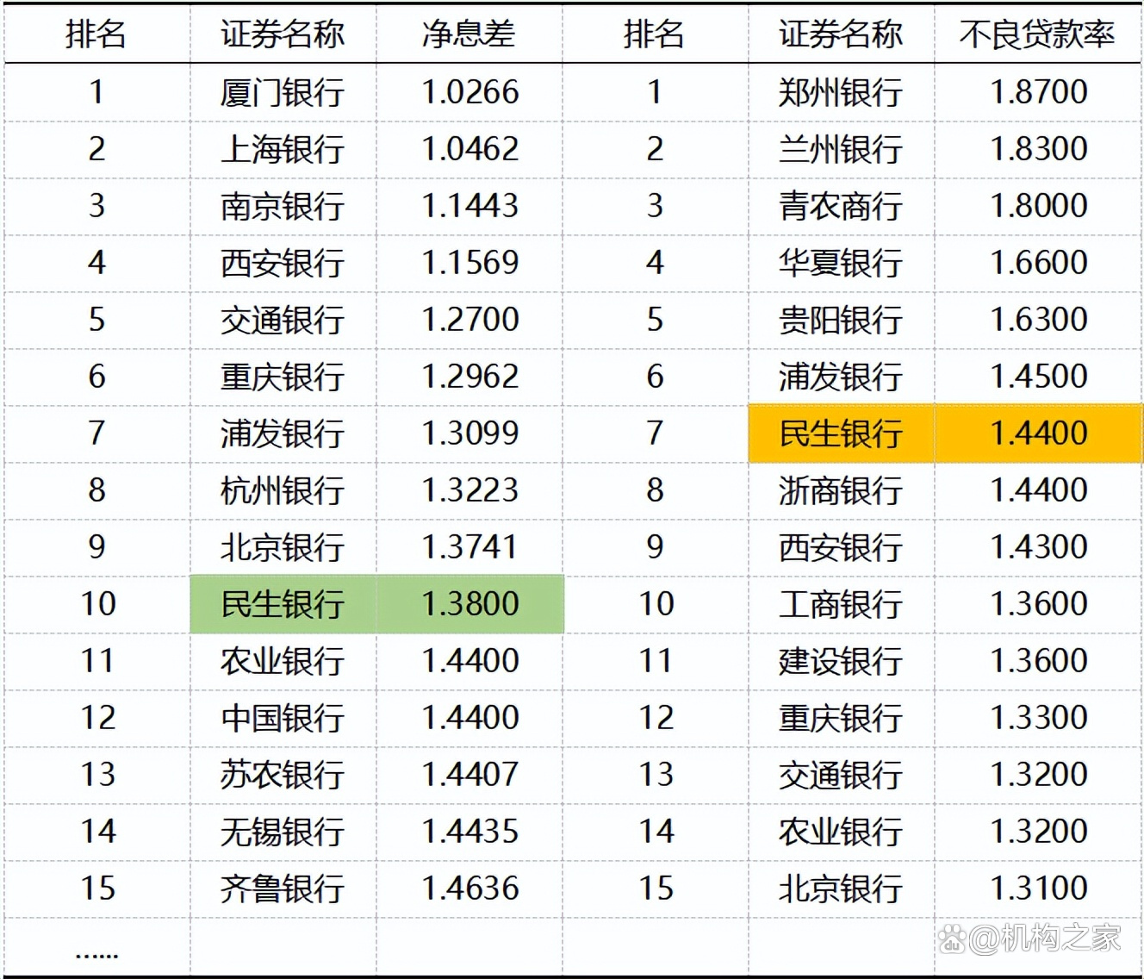Image resolution: width=1144 pixels, height=979 pixels.
Task: Click the orange-highlighted 民生银行 cell
Action: pos(840,433)
